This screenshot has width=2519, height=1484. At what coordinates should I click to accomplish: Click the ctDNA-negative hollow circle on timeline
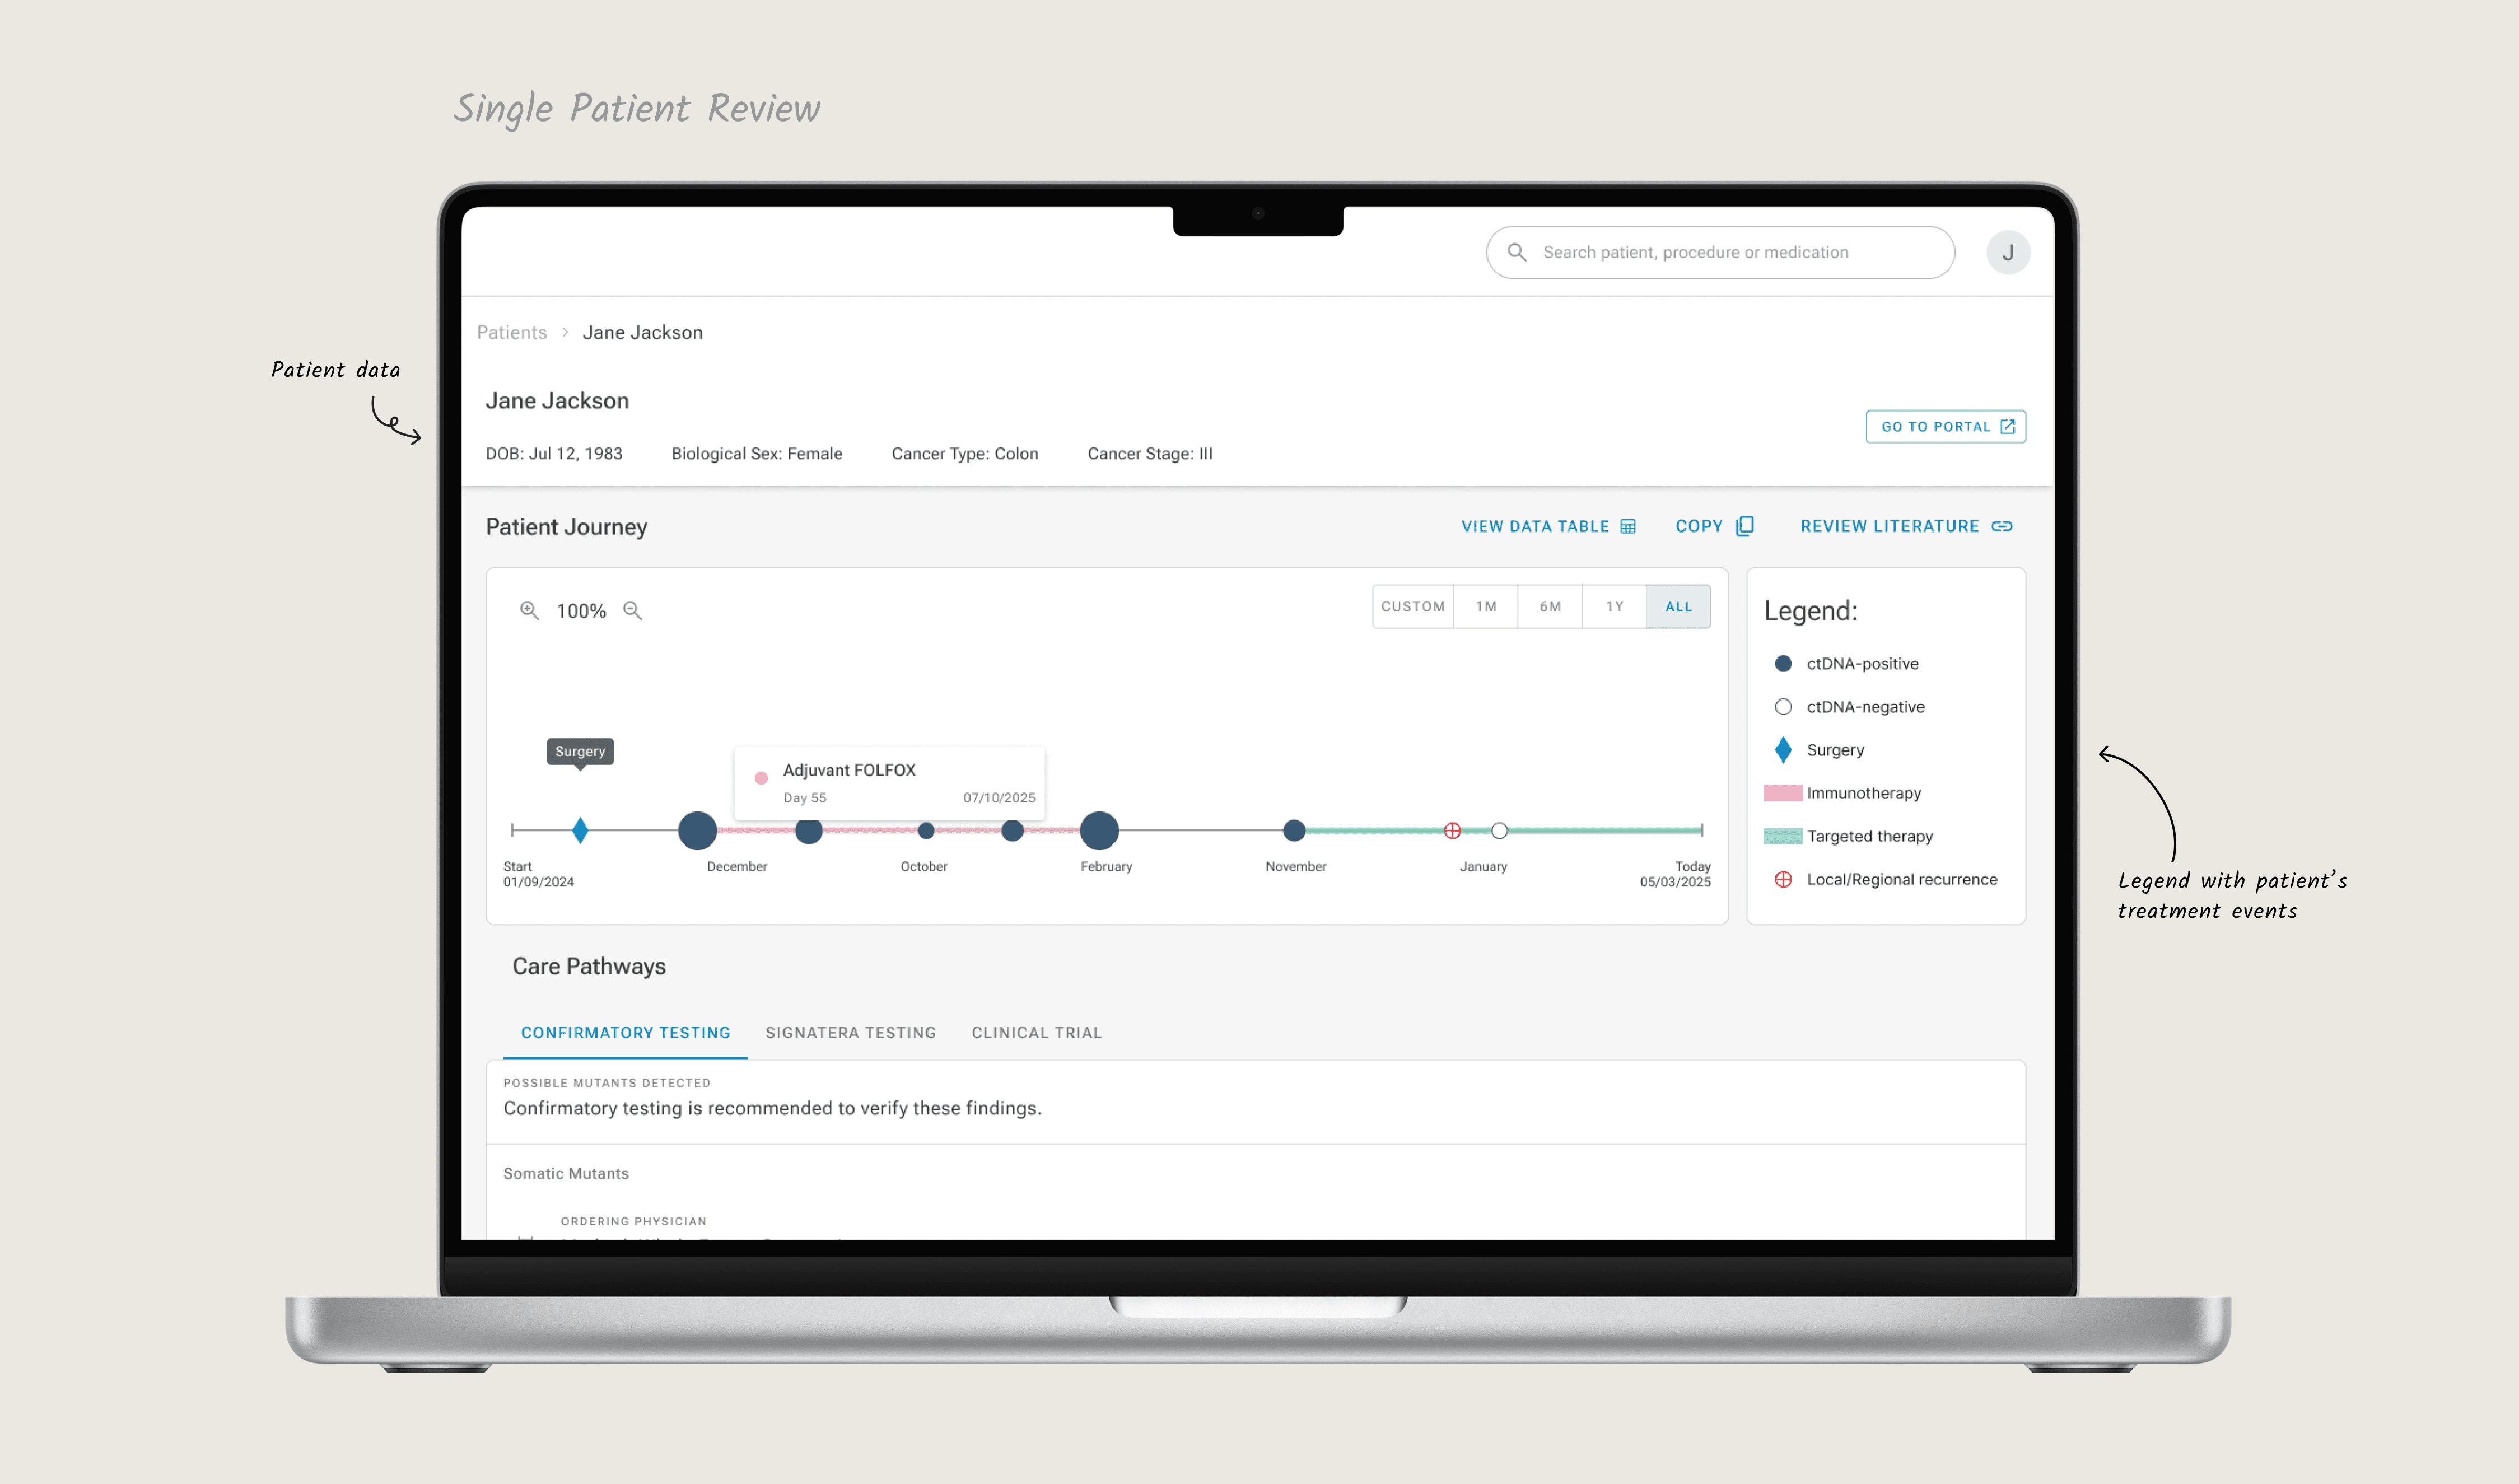pos(1499,830)
